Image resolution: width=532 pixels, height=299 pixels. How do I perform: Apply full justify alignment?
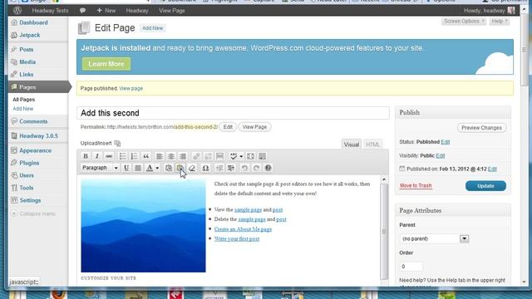click(x=138, y=168)
